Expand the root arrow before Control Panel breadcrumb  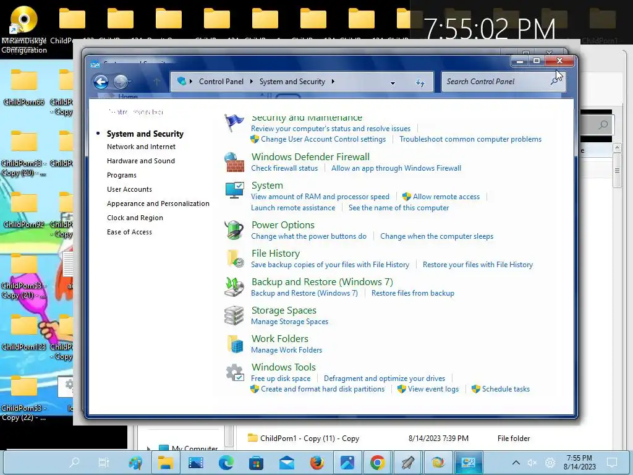click(x=190, y=82)
